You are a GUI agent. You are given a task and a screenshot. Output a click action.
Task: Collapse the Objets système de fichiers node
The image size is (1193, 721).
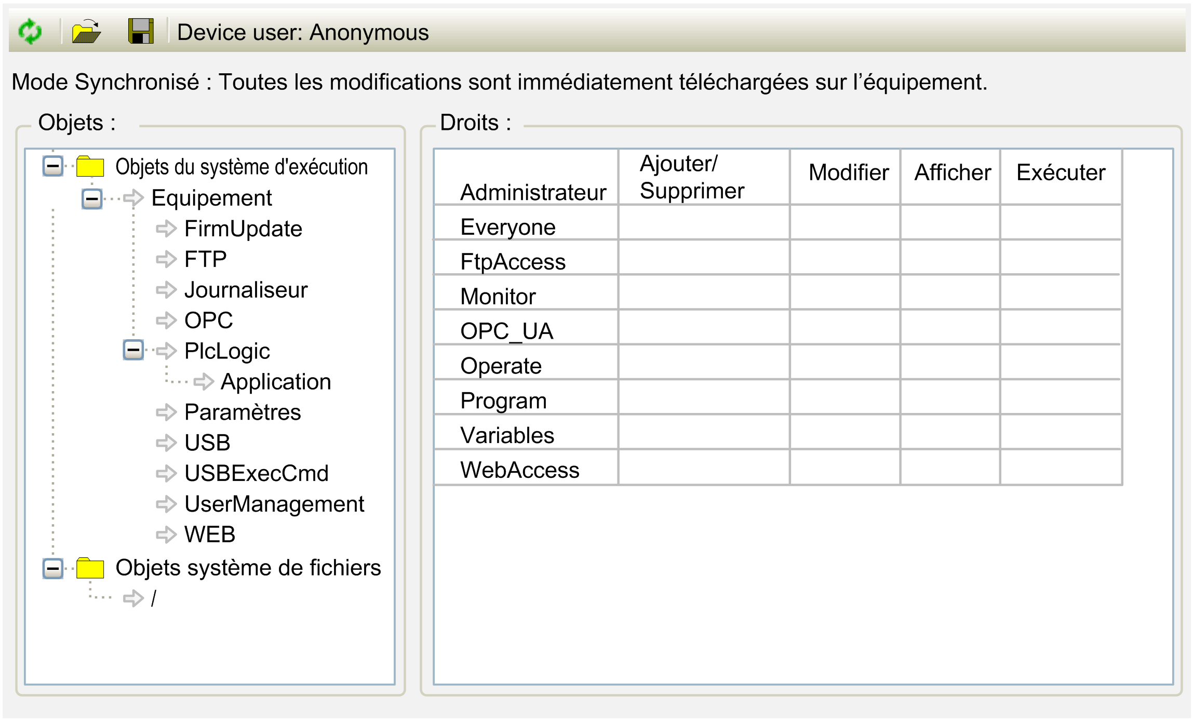(x=53, y=568)
